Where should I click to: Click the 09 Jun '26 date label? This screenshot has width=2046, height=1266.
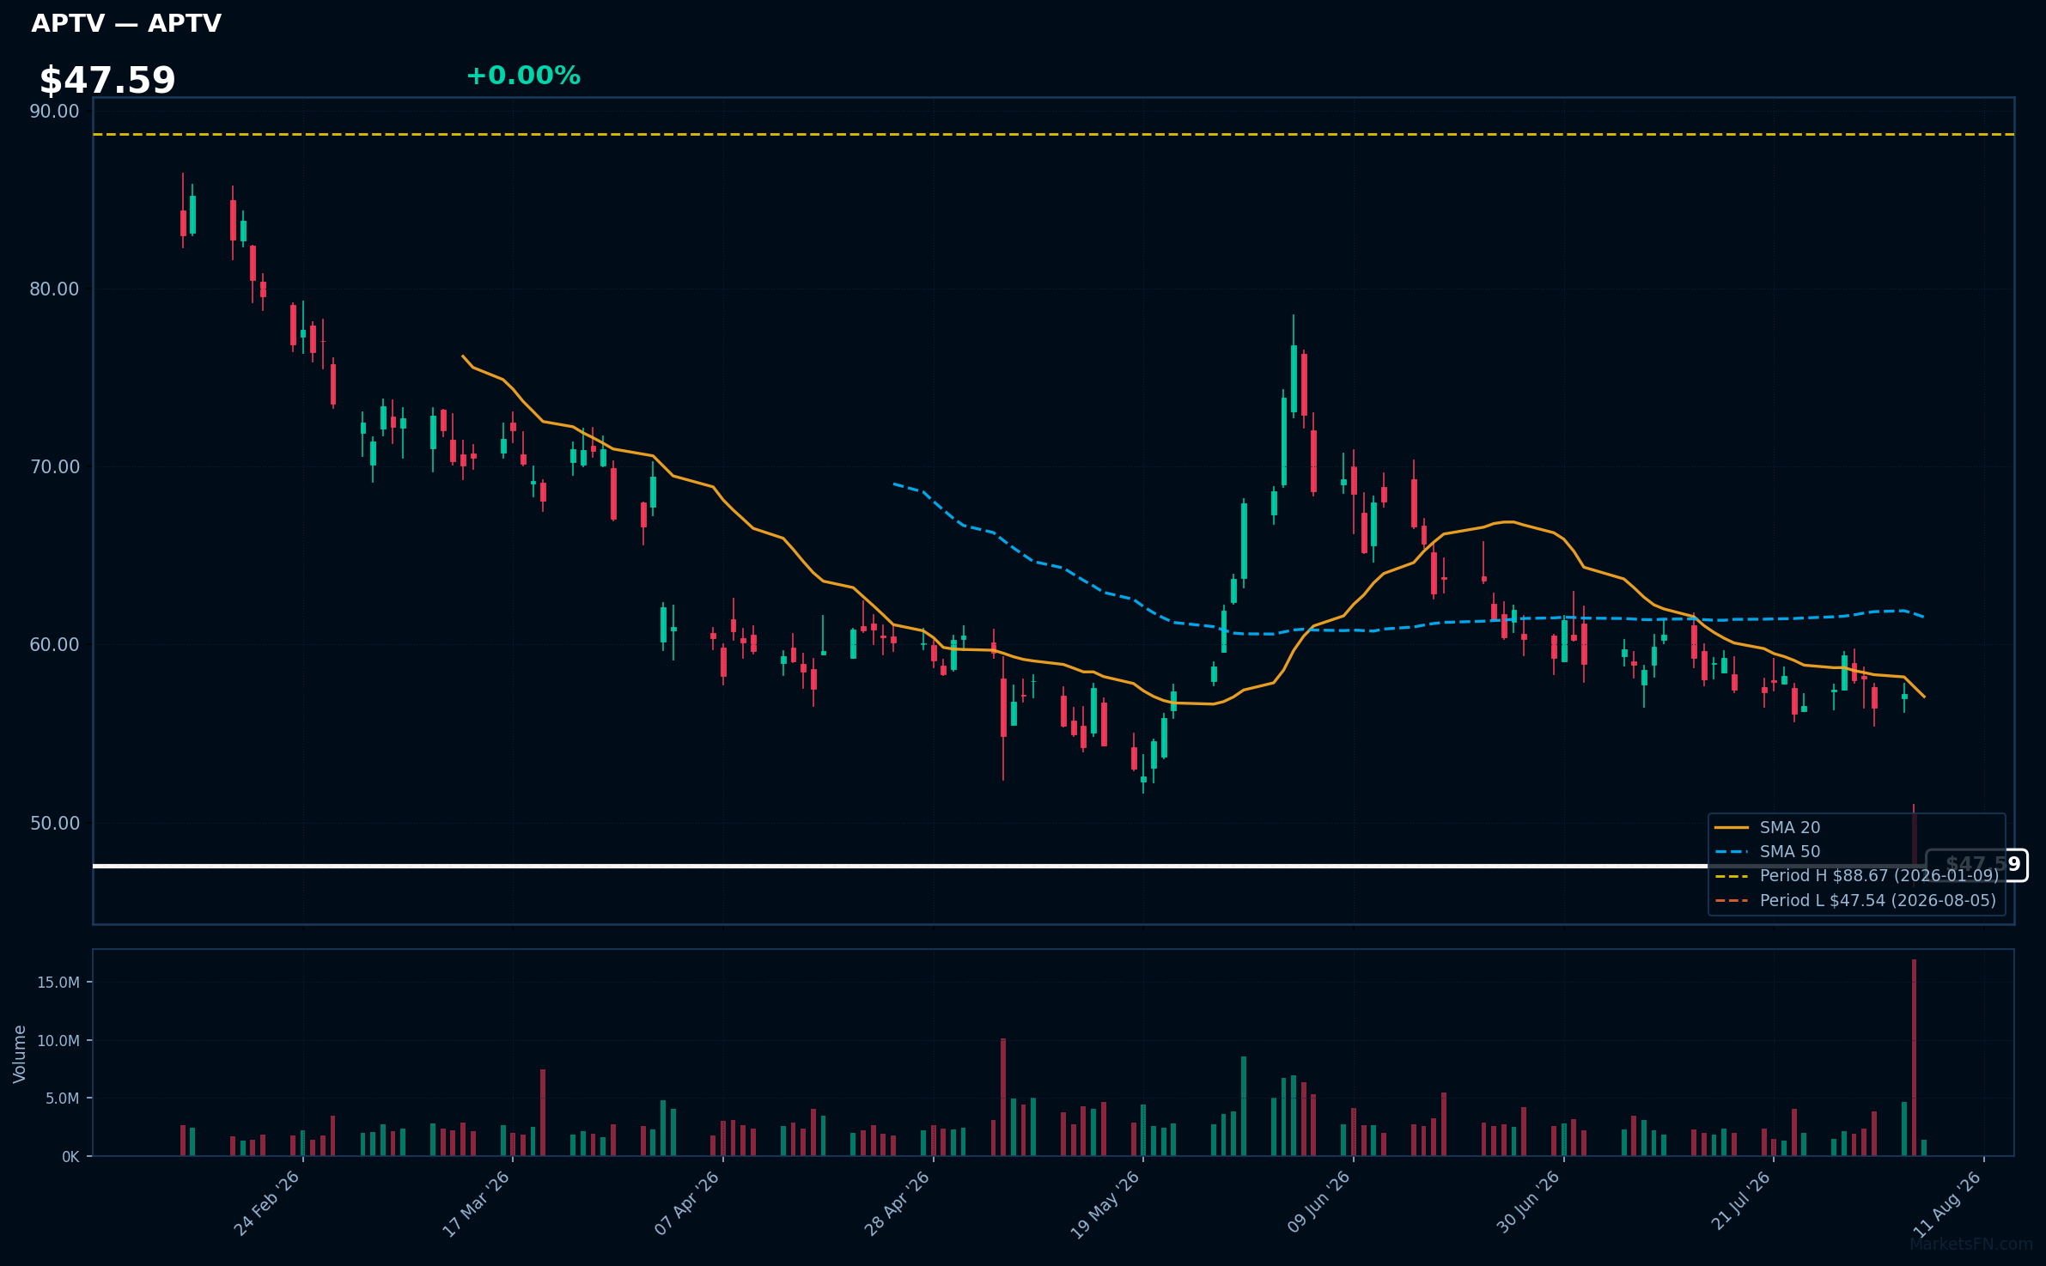point(1318,1203)
